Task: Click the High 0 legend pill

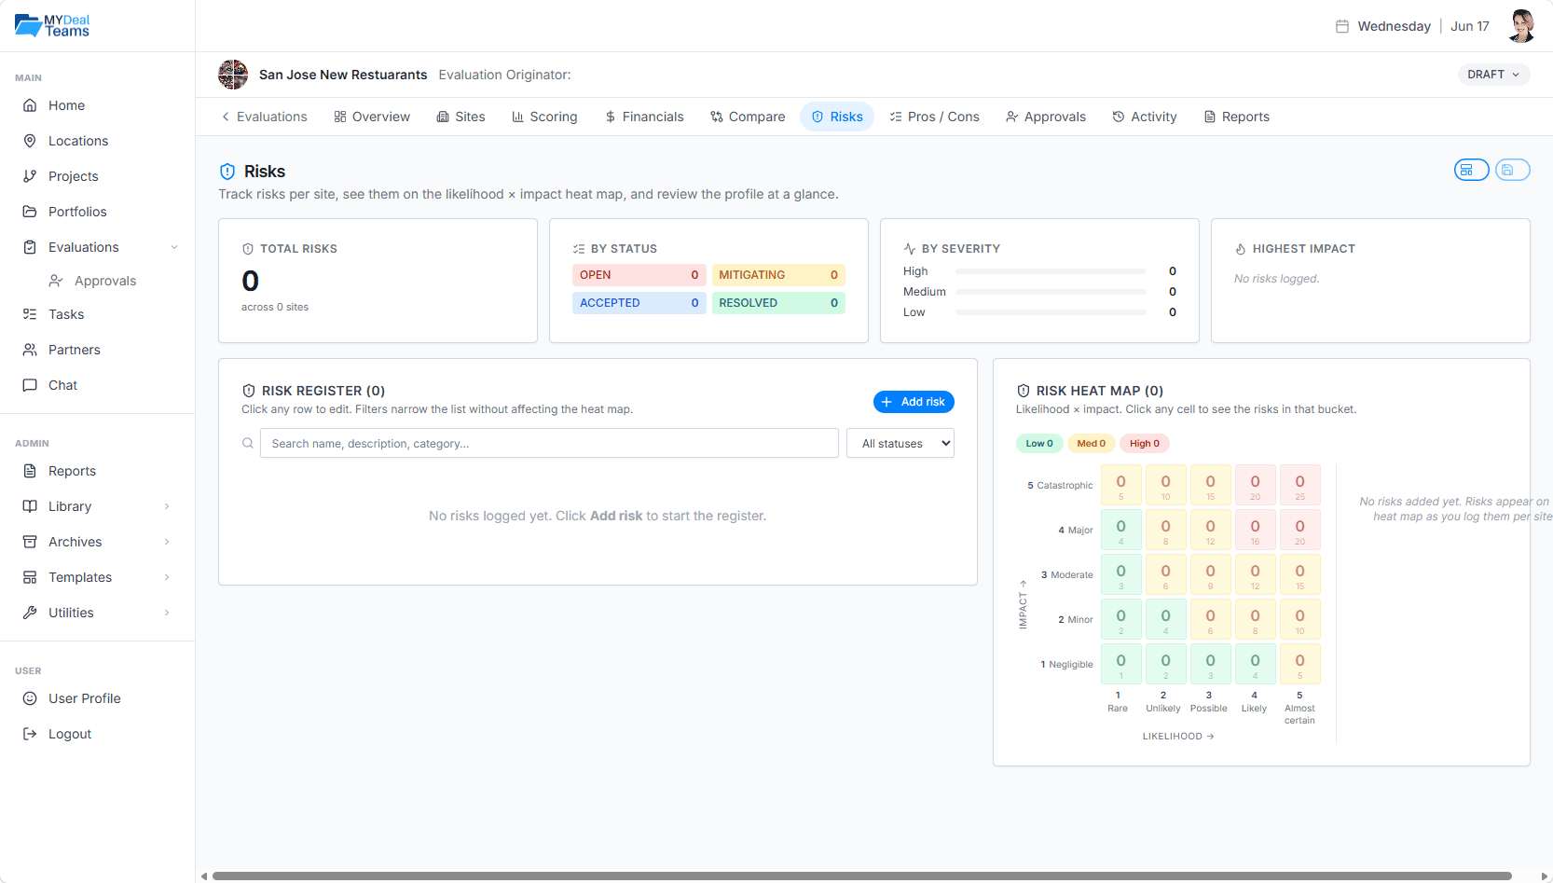Action: (x=1145, y=444)
